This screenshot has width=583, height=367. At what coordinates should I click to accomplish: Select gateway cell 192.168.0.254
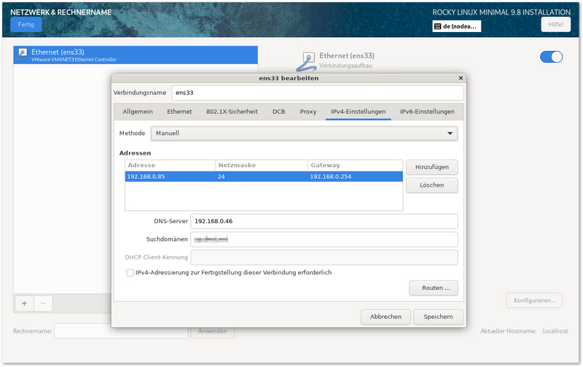pos(355,177)
